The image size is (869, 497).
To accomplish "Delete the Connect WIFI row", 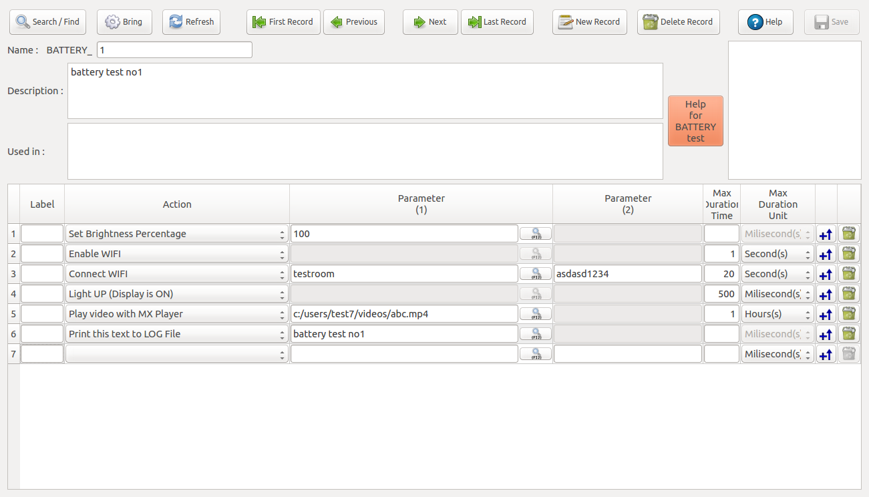I will 849,274.
